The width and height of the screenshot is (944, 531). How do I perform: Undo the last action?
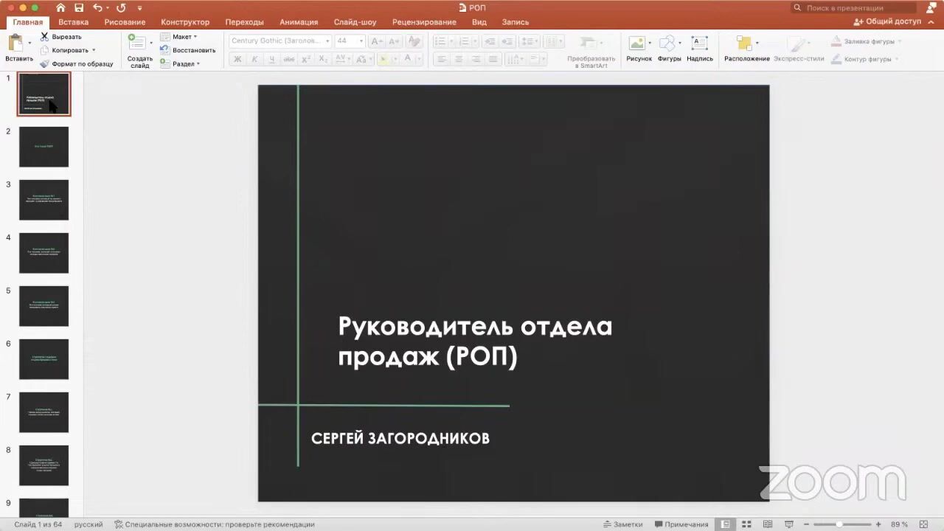click(x=98, y=7)
